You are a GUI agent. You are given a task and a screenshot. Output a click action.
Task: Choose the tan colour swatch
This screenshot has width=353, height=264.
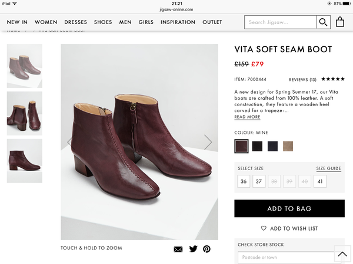[x=288, y=146]
